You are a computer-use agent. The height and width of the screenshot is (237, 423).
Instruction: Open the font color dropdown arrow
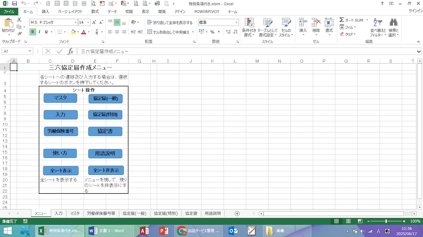(x=88, y=32)
